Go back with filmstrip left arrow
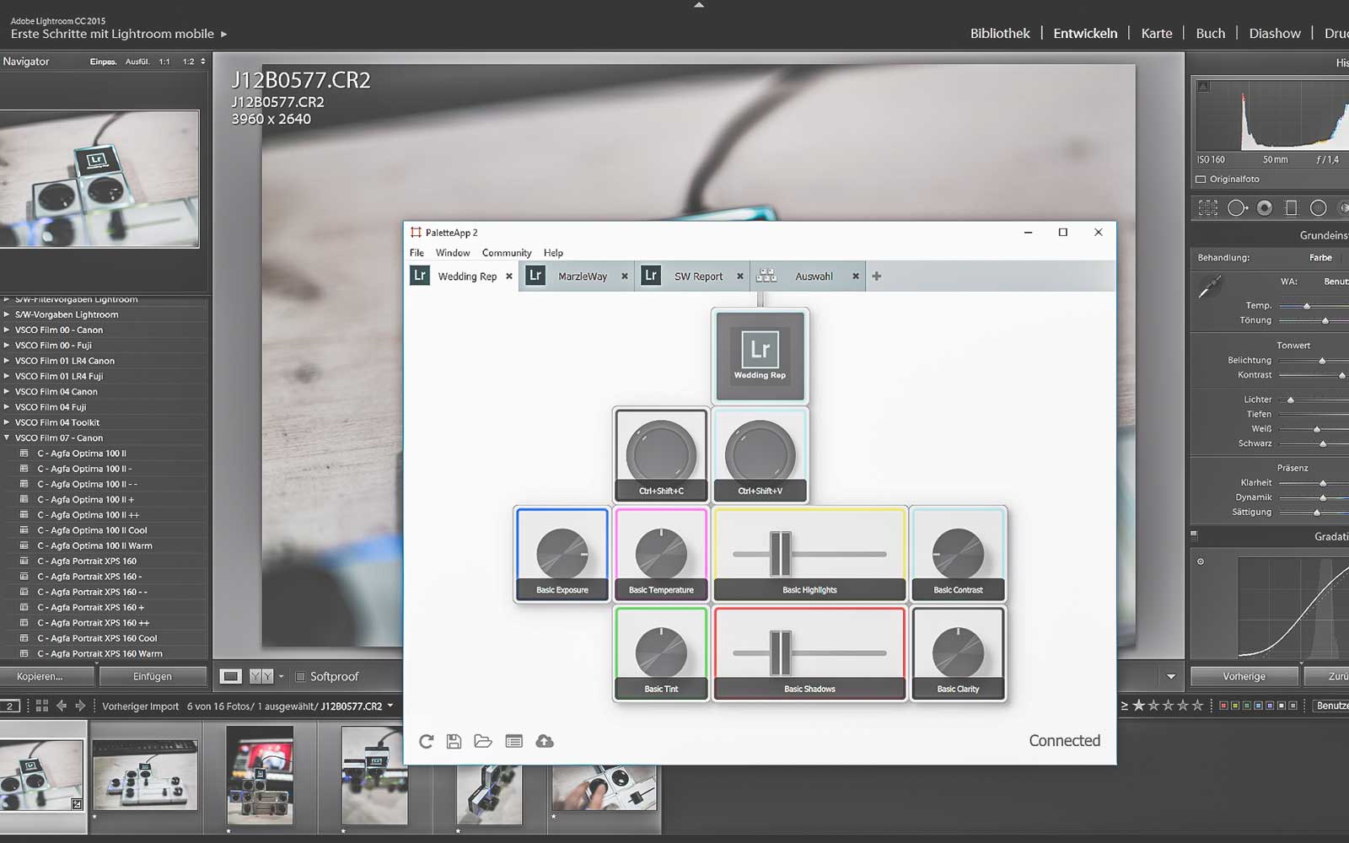The height and width of the screenshot is (843, 1349). 62,706
